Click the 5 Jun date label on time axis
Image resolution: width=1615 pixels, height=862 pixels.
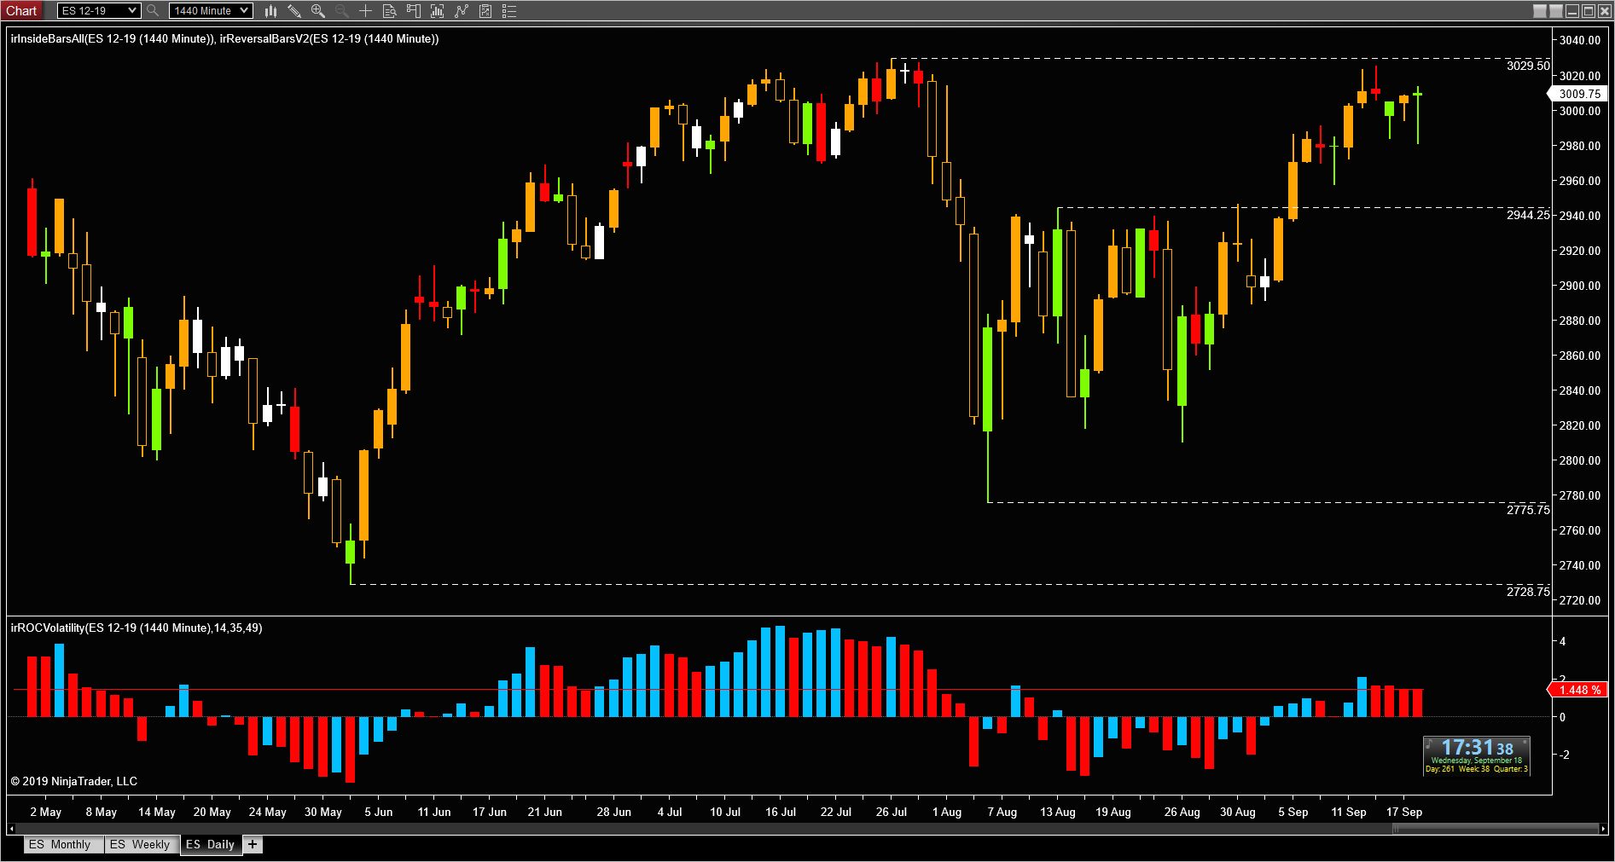tap(379, 812)
